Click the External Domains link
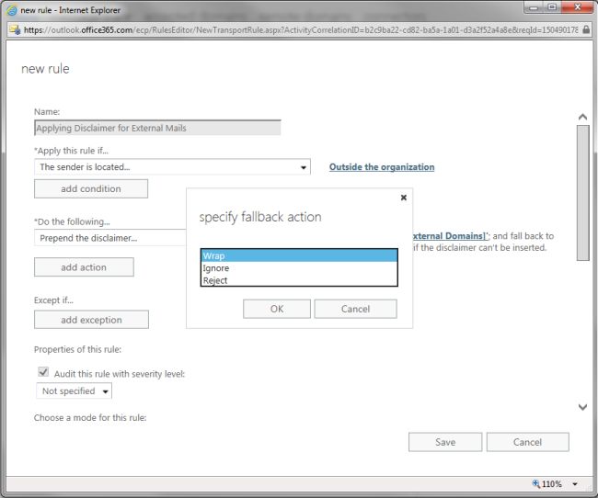Viewport: 598px width, 498px height. point(449,236)
